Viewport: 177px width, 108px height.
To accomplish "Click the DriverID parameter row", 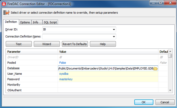I will (87, 57).
